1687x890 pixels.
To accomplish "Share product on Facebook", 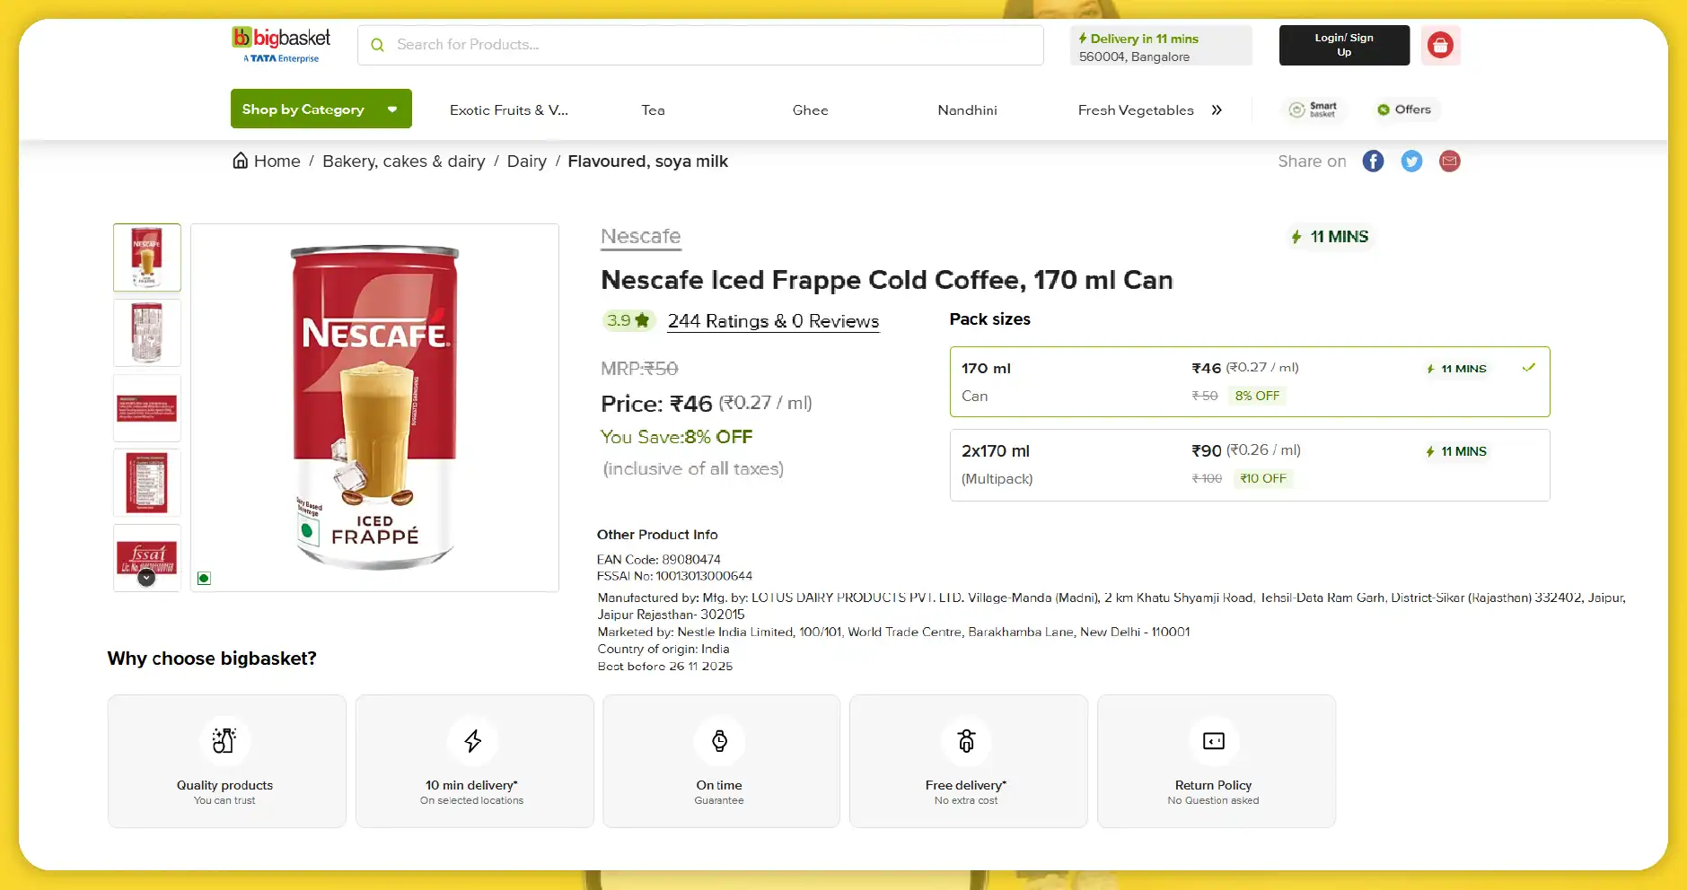I will (1373, 161).
